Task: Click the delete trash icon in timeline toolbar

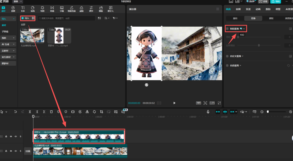Action: point(51,112)
